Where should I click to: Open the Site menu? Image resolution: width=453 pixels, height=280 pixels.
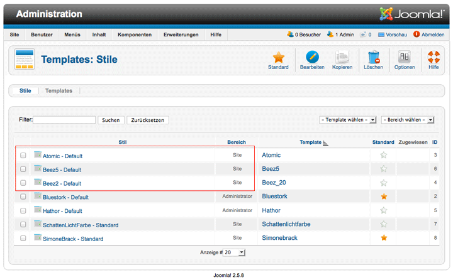(14, 35)
